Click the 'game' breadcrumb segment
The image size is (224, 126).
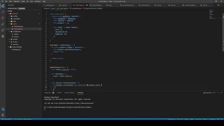(53, 8)
